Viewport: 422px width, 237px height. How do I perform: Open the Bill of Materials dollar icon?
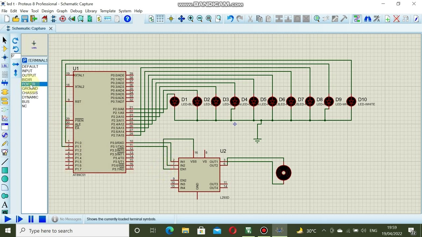coord(99,19)
